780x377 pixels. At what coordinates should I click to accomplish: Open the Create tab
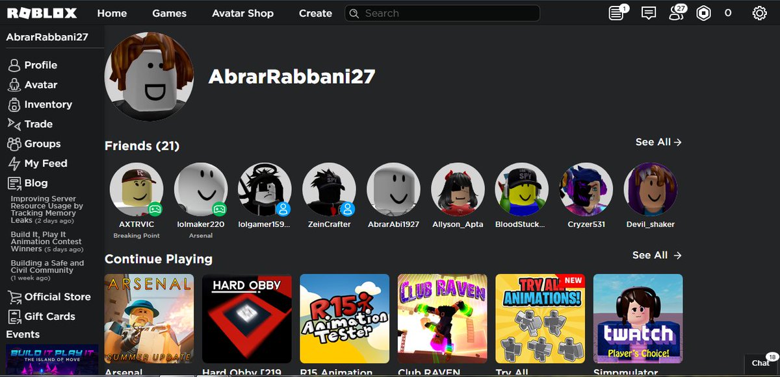[315, 13]
